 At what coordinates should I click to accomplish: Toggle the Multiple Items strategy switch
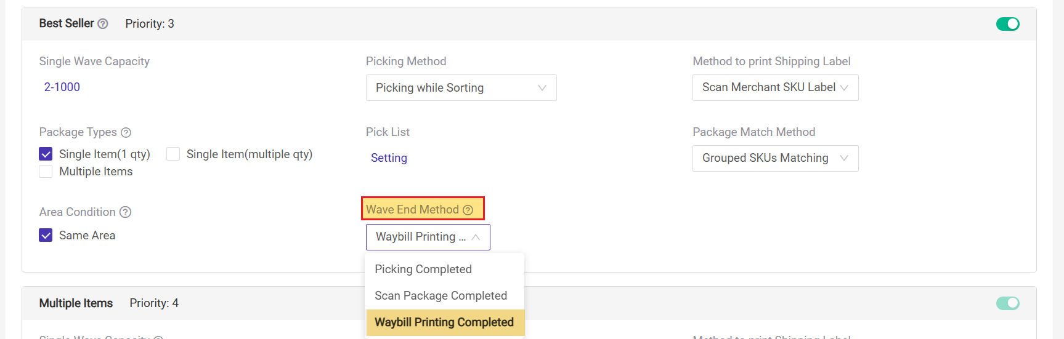[1008, 303]
